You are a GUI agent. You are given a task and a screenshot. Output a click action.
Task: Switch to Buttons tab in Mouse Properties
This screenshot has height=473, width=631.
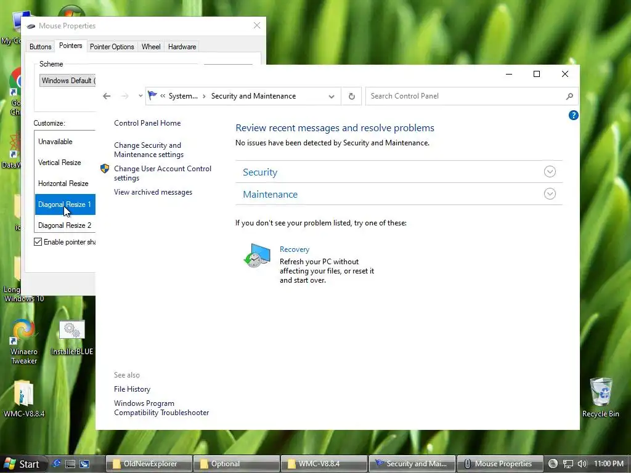coord(40,47)
